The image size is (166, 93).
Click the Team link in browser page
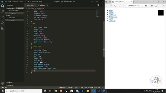click(x=110, y=19)
